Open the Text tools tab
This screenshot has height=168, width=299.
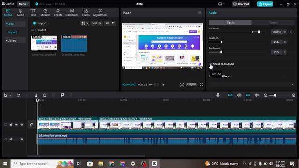(x=33, y=13)
